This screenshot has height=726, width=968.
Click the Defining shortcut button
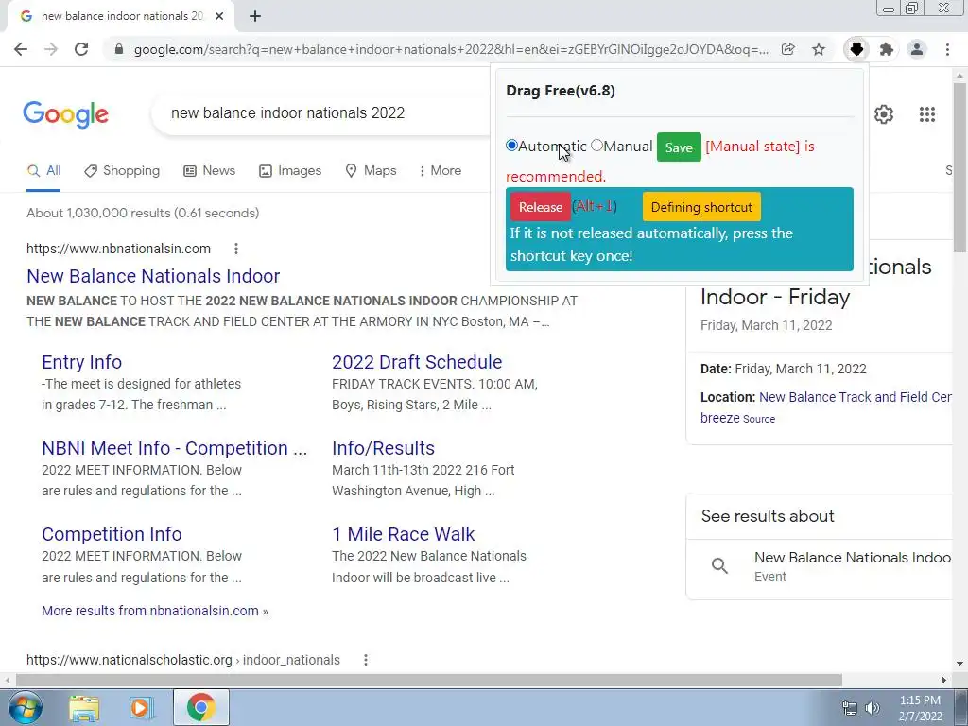701,207
